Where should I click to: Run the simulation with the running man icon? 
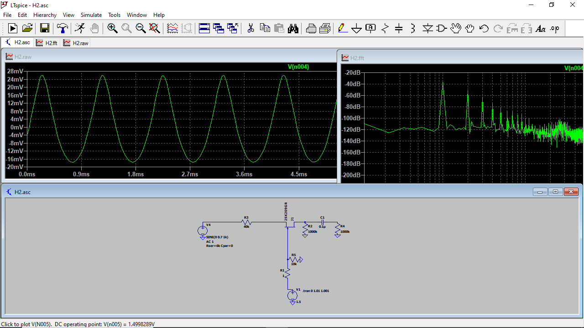(x=80, y=28)
